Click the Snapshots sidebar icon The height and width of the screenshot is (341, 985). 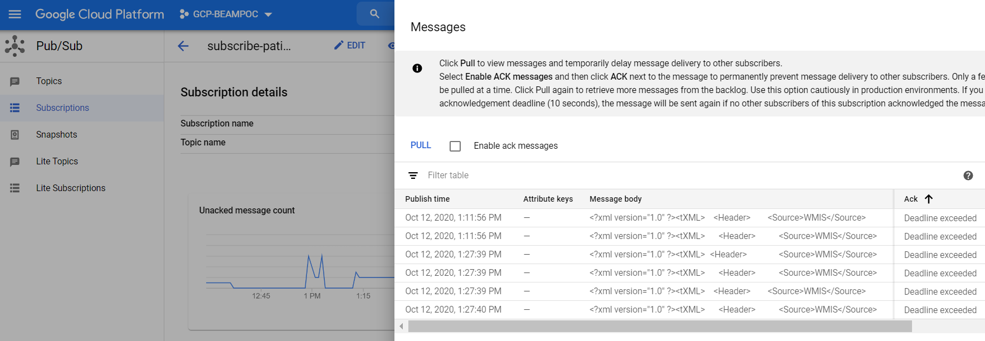pyautogui.click(x=15, y=135)
